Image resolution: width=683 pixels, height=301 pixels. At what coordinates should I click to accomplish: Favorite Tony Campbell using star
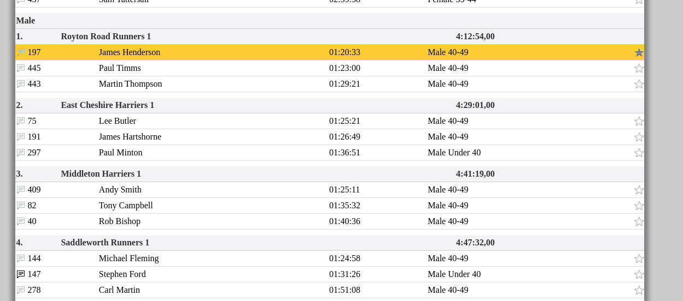(639, 206)
